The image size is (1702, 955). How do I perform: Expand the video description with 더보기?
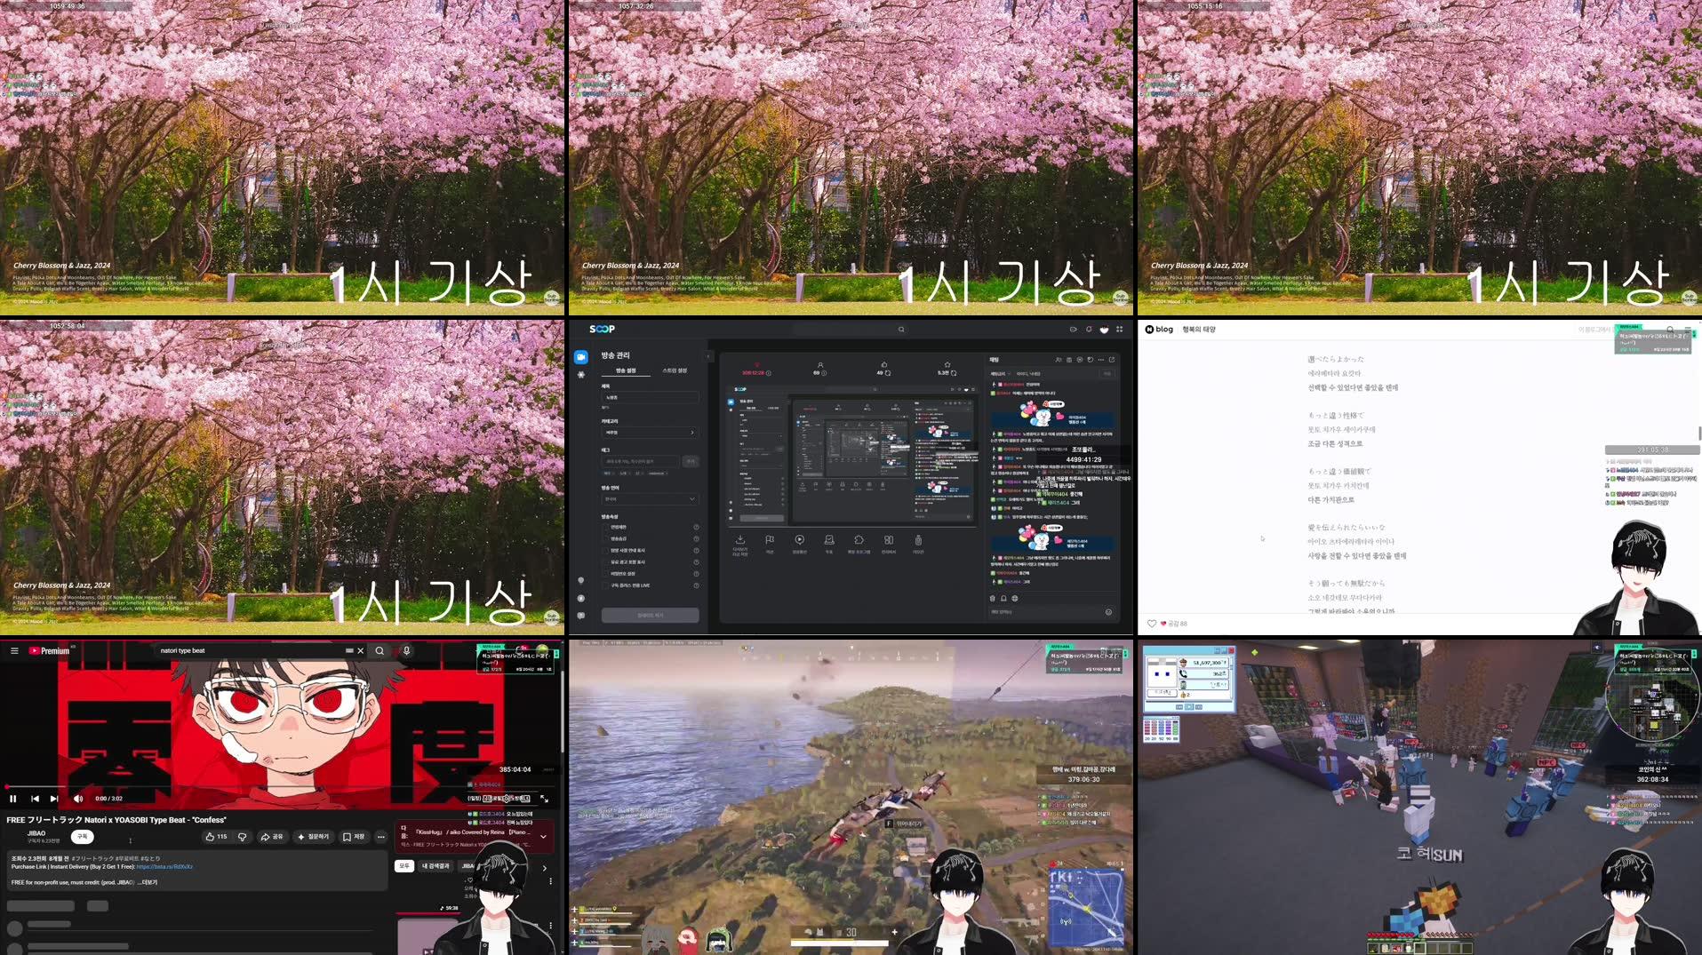pyautogui.click(x=149, y=882)
